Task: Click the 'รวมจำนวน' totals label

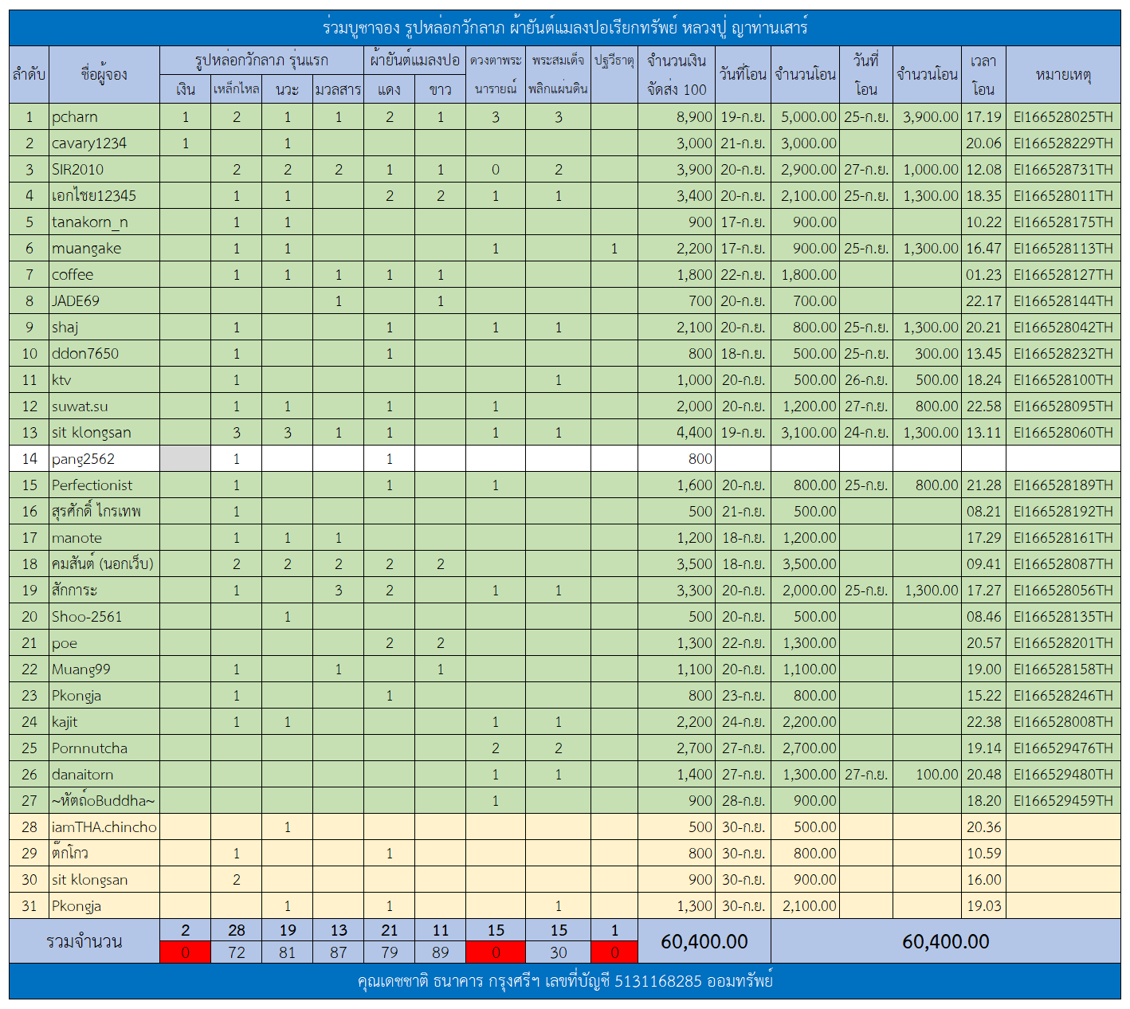Action: tap(84, 941)
